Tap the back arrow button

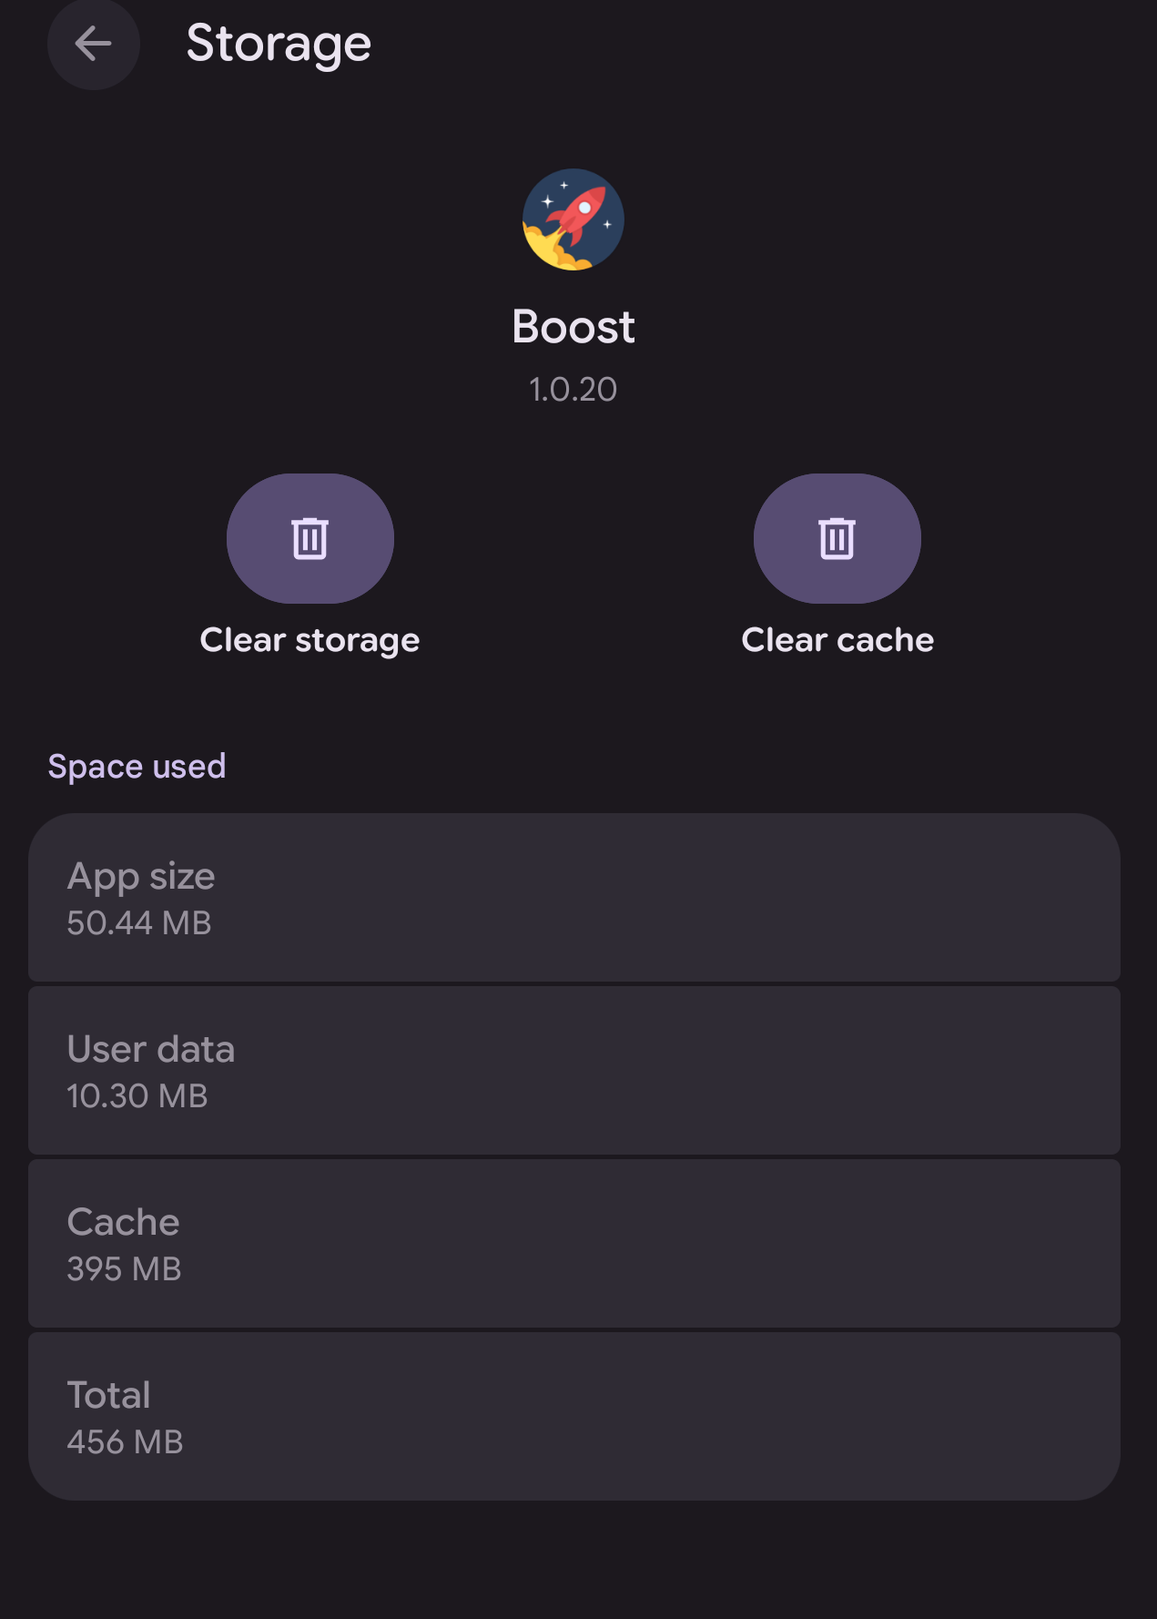[x=93, y=44]
